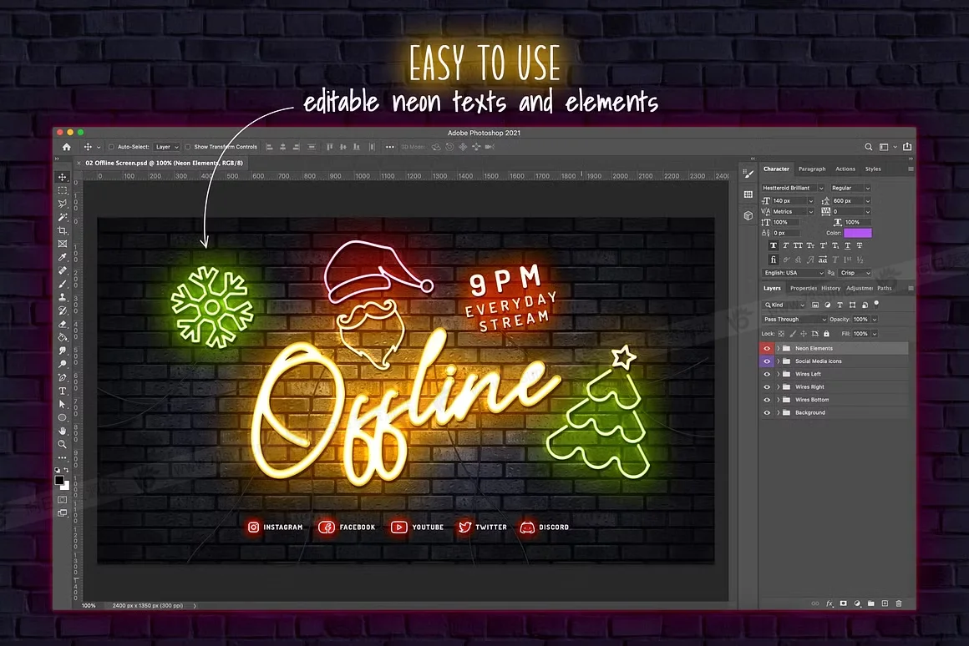Hide the Wires Left layer group
This screenshot has width=969, height=646.
pyautogui.click(x=767, y=374)
